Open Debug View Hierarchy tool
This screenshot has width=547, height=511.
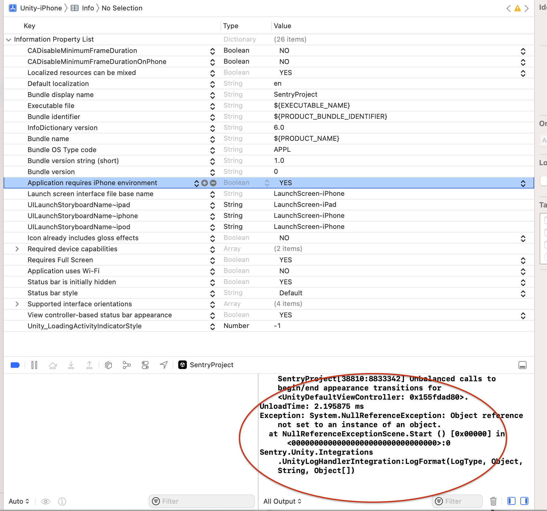pos(108,365)
